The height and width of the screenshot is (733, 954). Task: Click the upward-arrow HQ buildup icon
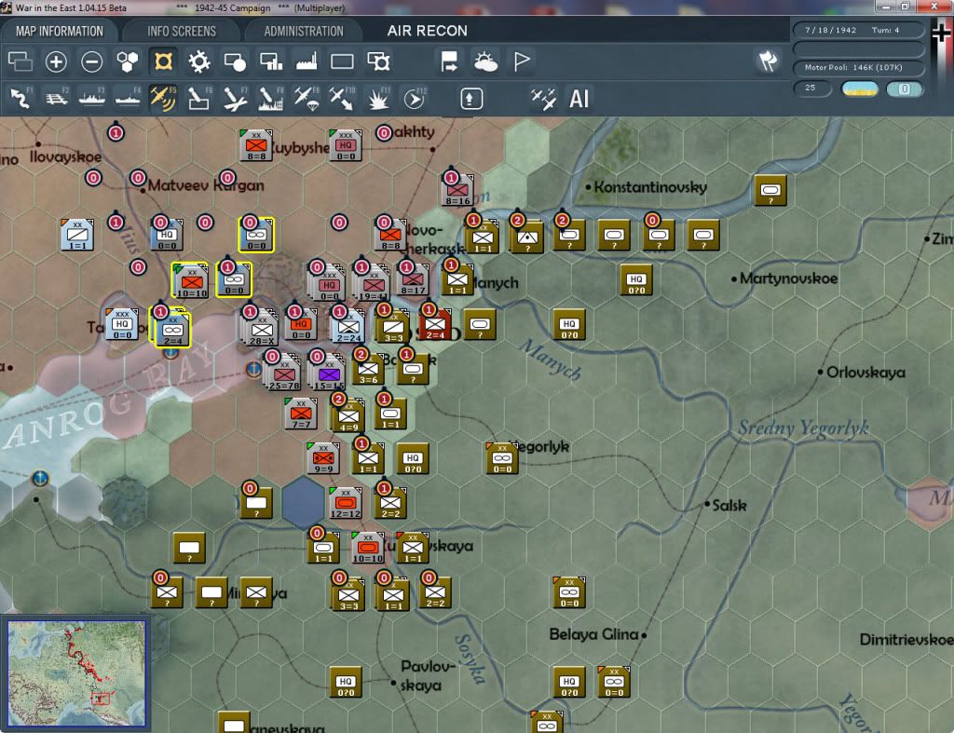click(471, 99)
